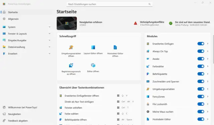Screen dimensions: 214x125
Task: Open the Layout-Editor quick access icon
Action: click(93, 47)
